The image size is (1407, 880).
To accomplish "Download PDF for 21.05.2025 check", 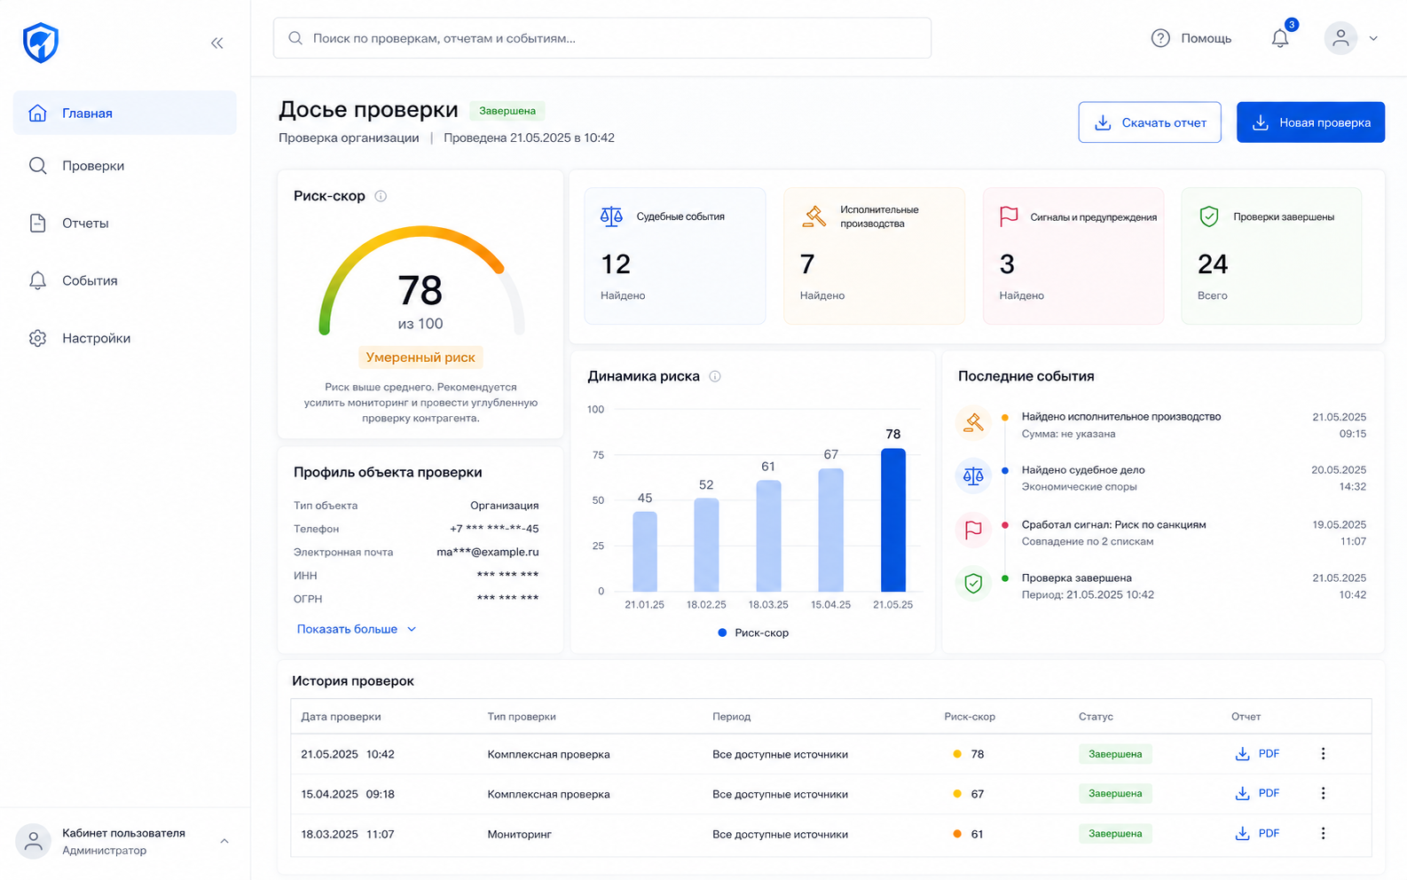I will (1257, 754).
